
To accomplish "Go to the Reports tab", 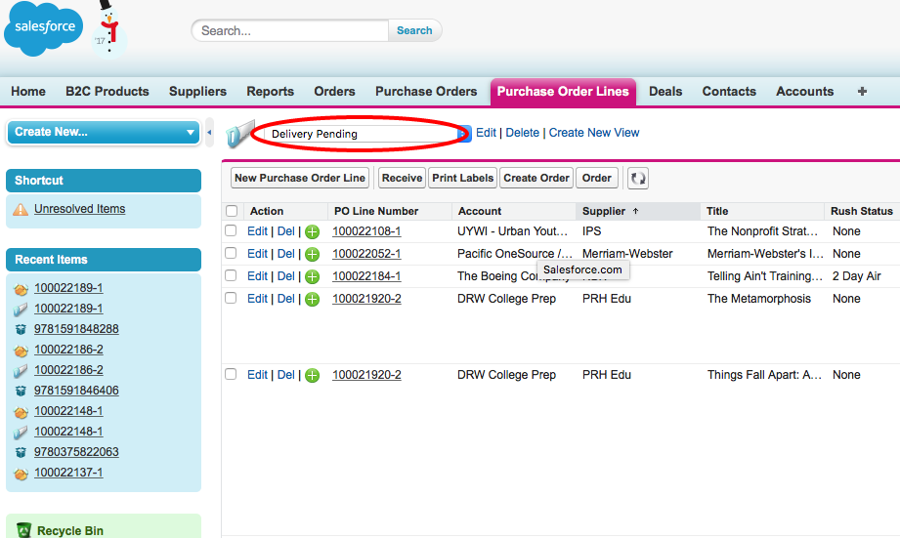I will (271, 91).
